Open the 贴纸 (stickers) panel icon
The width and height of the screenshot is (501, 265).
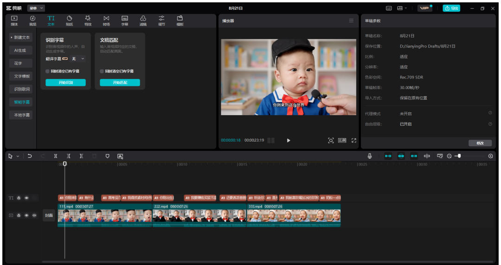[x=69, y=20]
